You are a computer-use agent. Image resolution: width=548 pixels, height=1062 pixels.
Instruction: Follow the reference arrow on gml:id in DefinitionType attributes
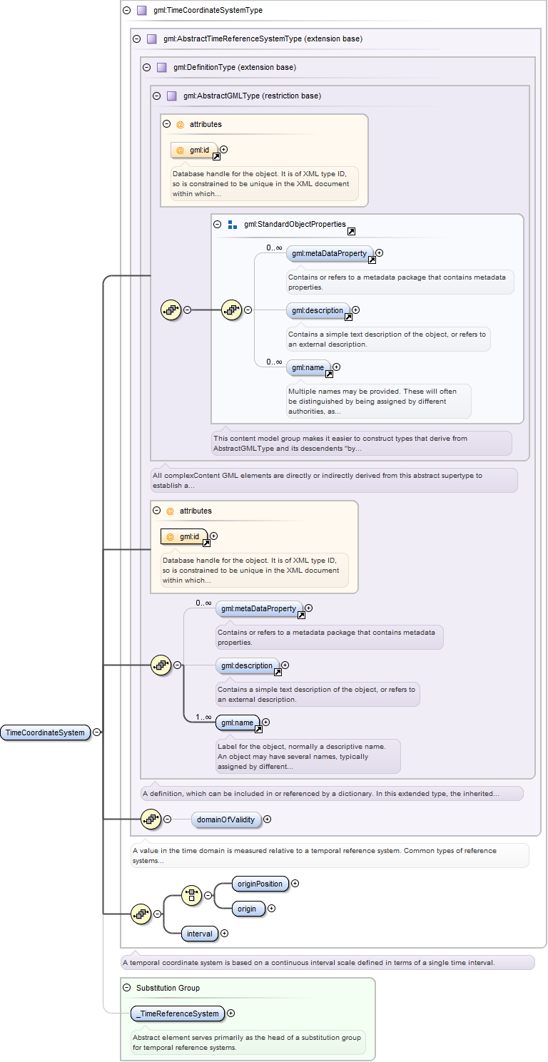click(x=206, y=543)
